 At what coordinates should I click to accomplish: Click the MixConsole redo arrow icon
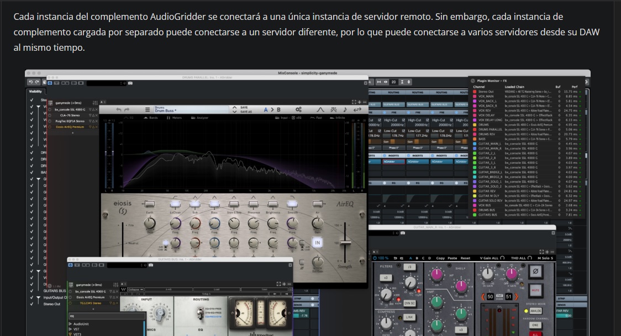(x=37, y=82)
